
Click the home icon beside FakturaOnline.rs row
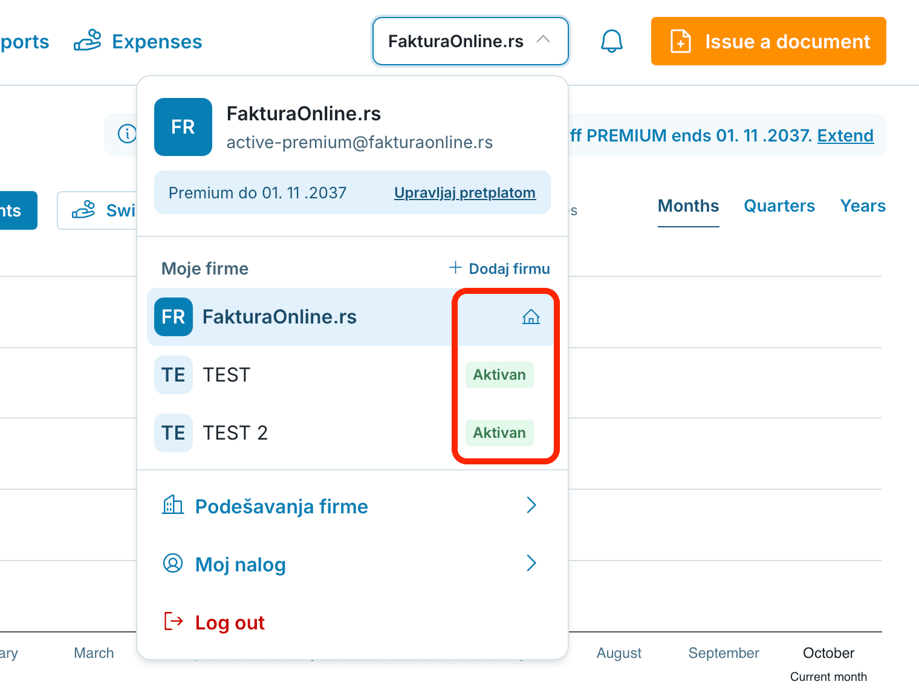click(531, 316)
